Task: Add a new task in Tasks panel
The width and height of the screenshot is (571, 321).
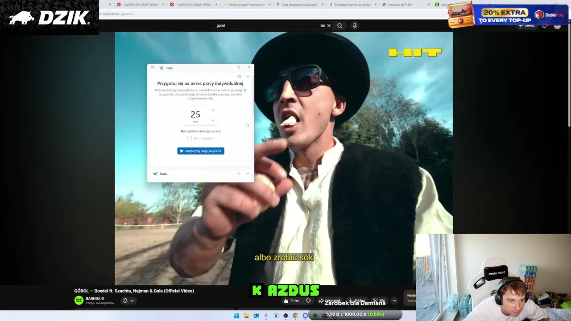Action: (239, 173)
